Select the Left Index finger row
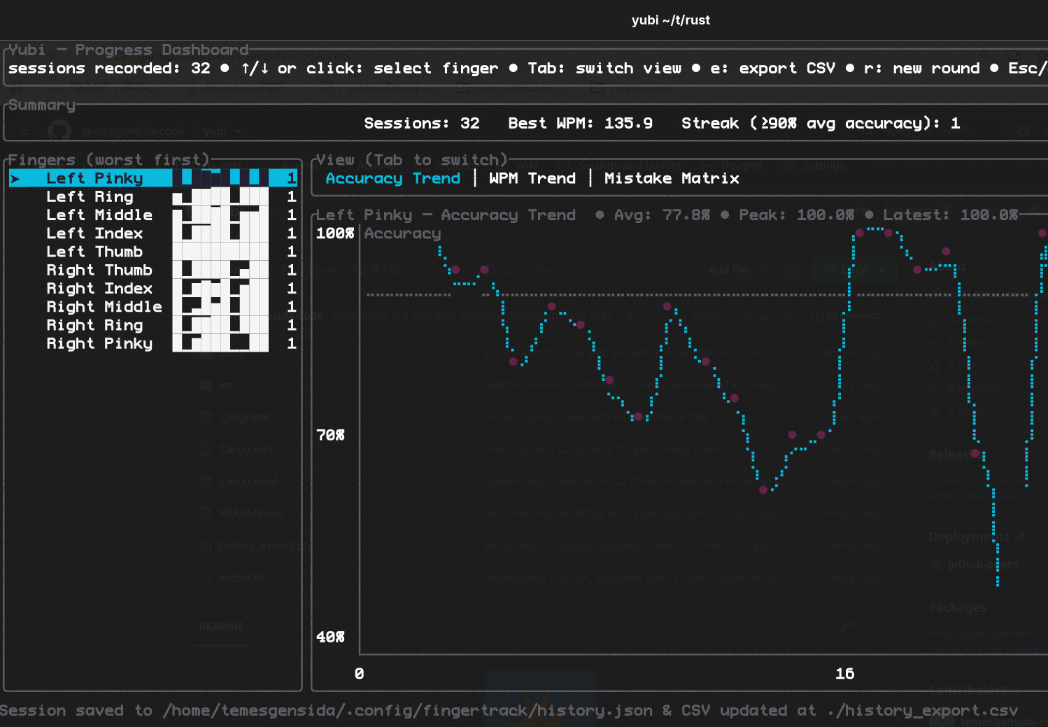The width and height of the screenshot is (1048, 727). pyautogui.click(x=153, y=233)
